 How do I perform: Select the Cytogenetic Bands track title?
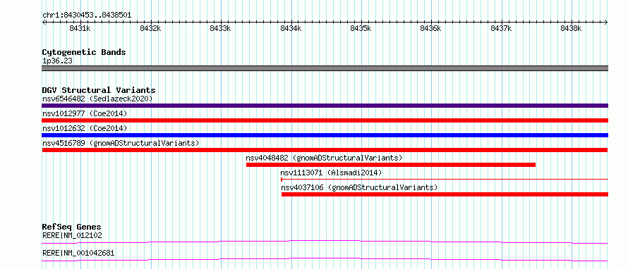pos(84,52)
